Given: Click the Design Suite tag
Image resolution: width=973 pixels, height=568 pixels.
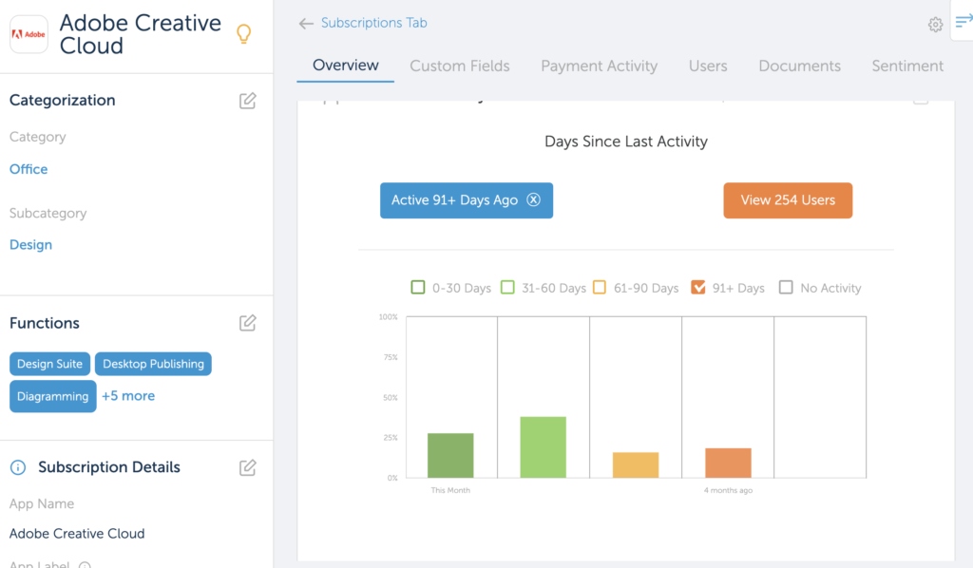Looking at the screenshot, I should click(x=49, y=364).
